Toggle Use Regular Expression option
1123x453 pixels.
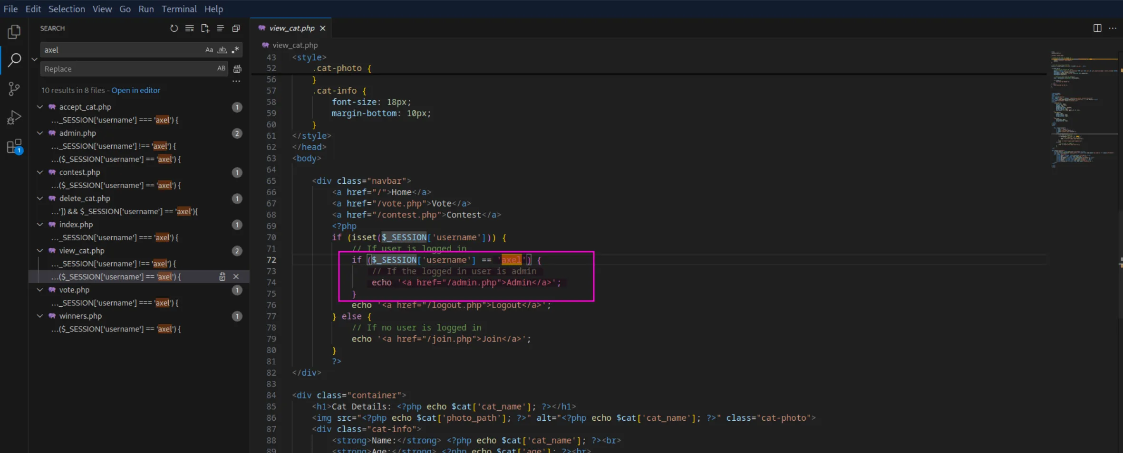pyautogui.click(x=235, y=50)
